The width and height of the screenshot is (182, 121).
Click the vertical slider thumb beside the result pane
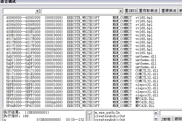pyautogui.click(x=90, y=113)
